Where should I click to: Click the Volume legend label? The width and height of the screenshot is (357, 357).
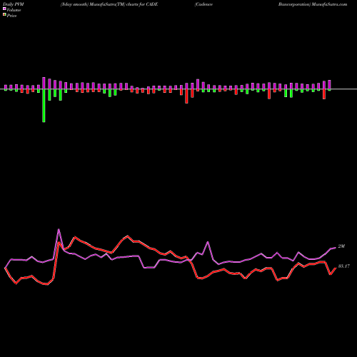pos(14,10)
